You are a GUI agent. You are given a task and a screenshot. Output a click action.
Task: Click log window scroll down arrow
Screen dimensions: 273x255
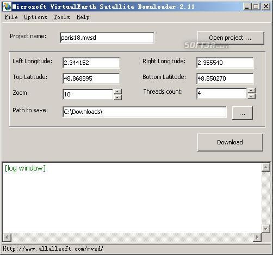tap(265, 229)
